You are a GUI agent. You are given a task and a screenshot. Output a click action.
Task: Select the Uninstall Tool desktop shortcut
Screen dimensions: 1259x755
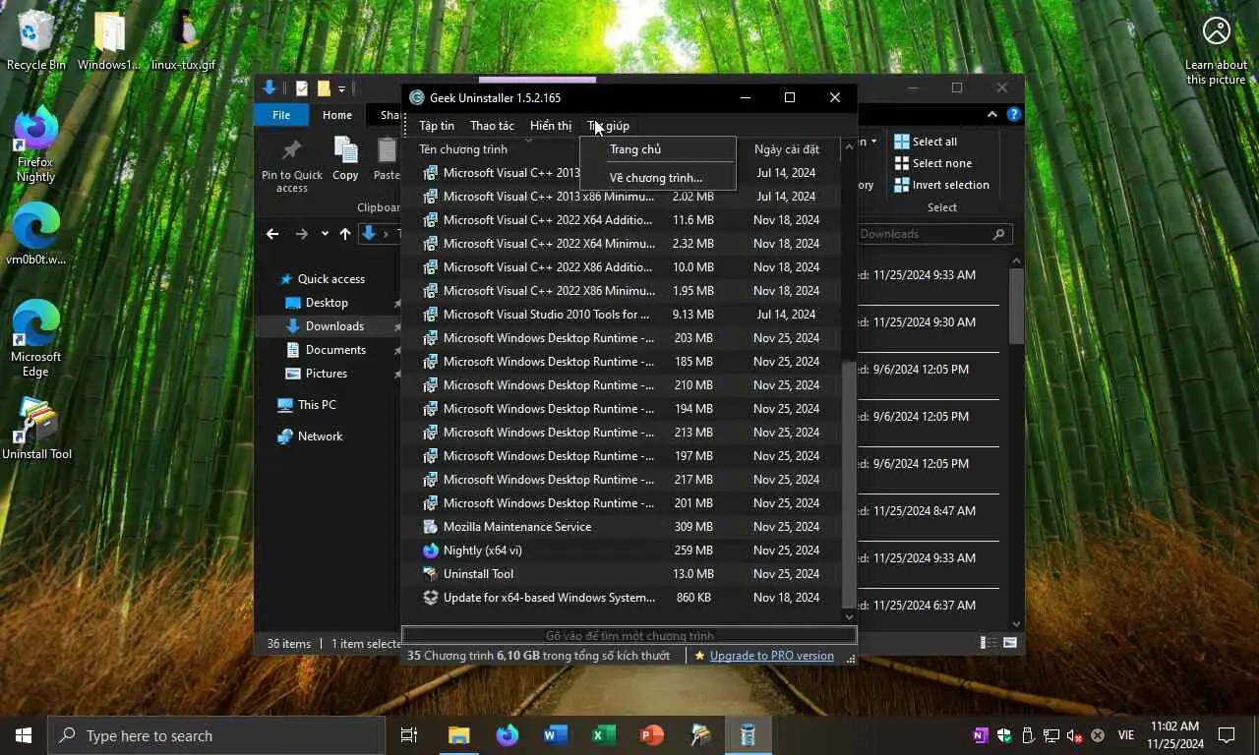[36, 429]
